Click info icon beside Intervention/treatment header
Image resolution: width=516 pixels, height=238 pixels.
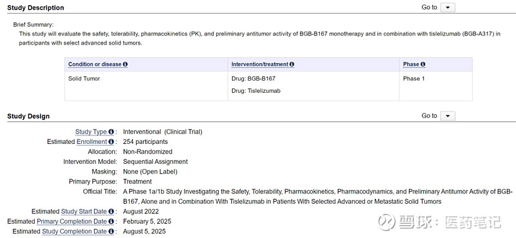[292, 64]
